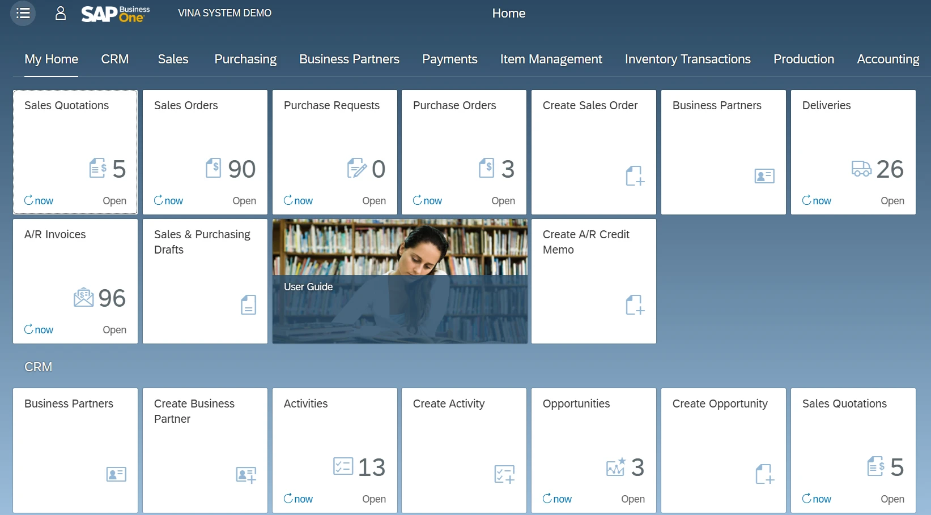Refresh the Sales Orders tile count

tap(168, 200)
